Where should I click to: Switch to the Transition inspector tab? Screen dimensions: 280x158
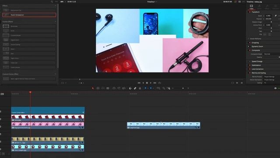tap(275, 7)
